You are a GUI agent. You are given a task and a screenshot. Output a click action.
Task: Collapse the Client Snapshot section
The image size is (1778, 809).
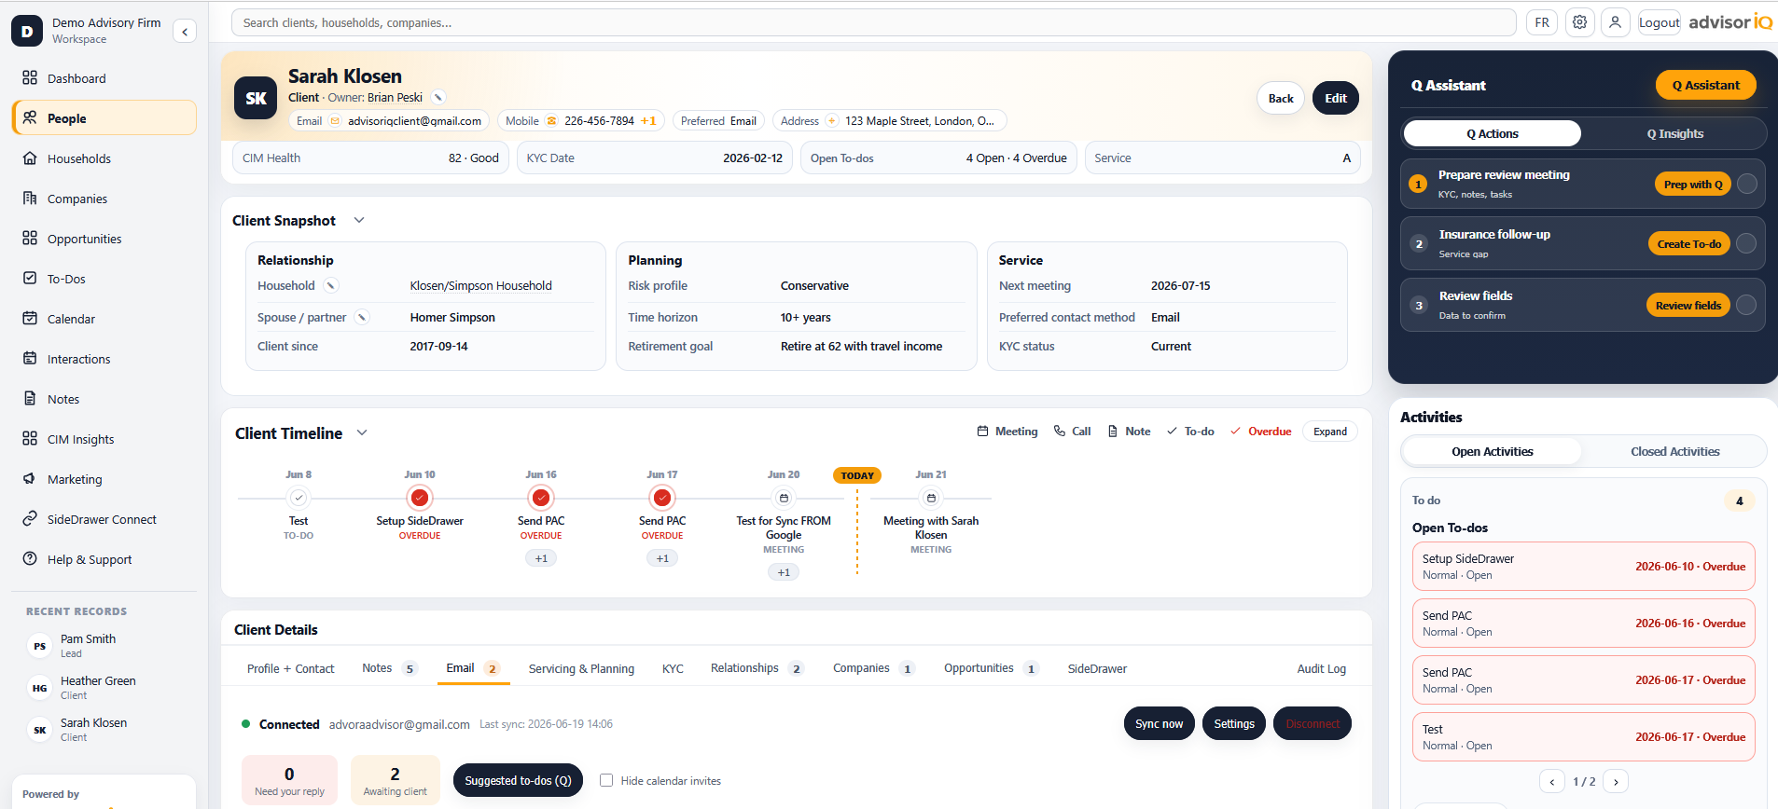coord(359,221)
